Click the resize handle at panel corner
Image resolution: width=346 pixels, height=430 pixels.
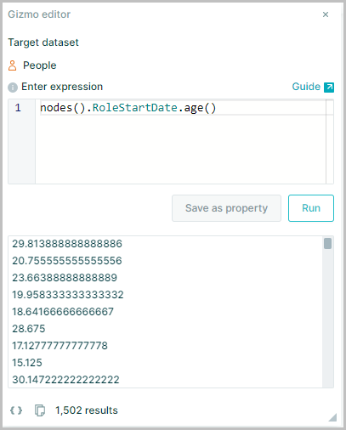pos(332,417)
